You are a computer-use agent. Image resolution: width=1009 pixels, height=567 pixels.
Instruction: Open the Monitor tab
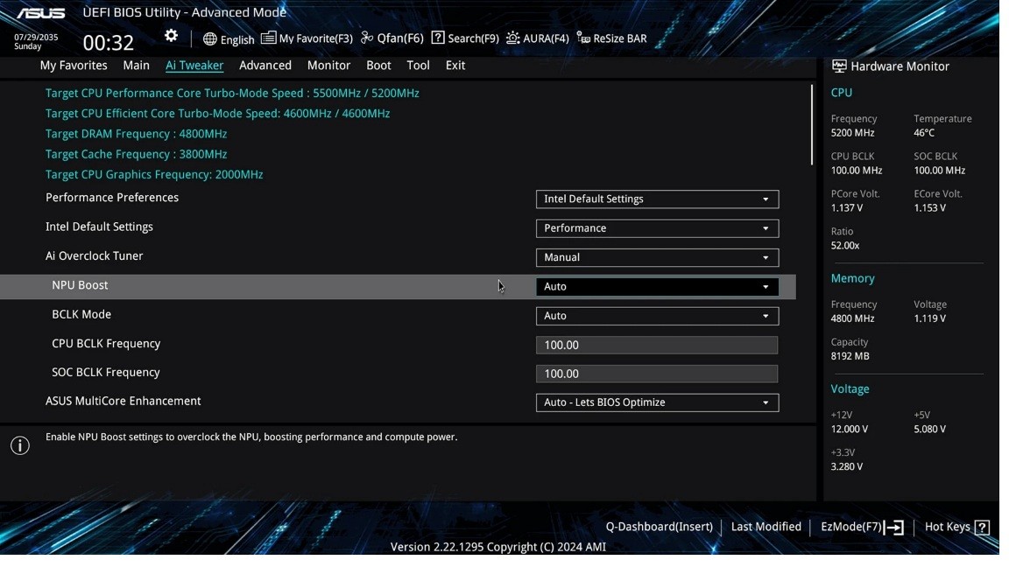pyautogui.click(x=328, y=66)
